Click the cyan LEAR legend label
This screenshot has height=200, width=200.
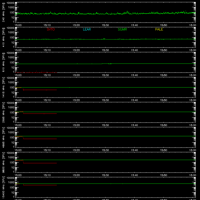(87, 29)
